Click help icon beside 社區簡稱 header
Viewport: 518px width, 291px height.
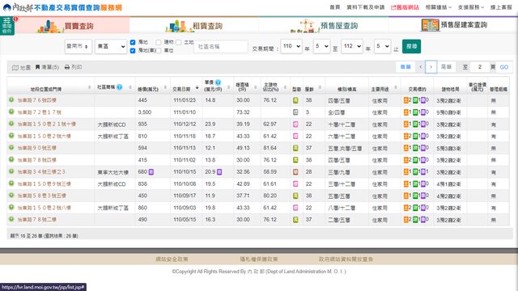[x=120, y=87]
